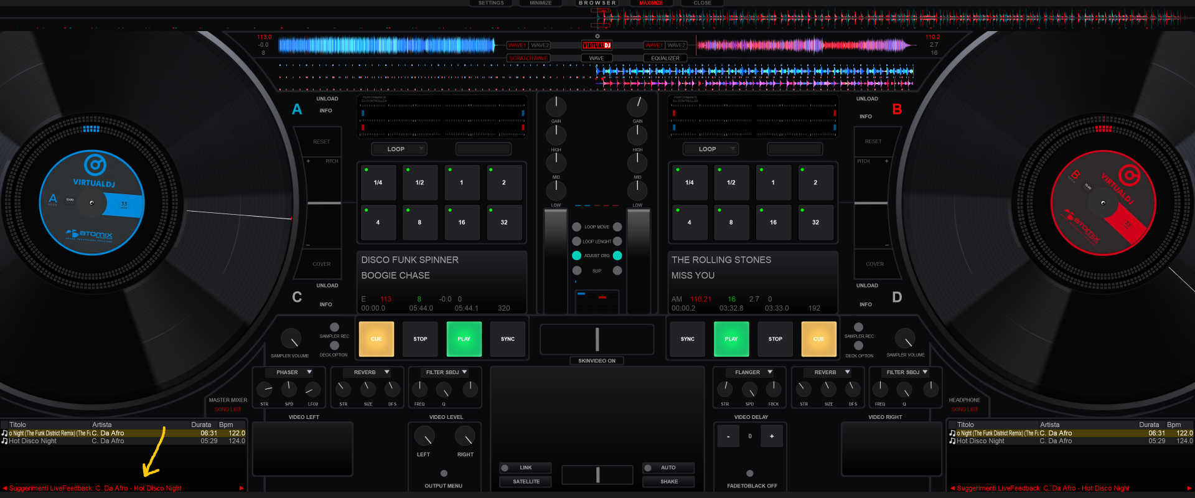The width and height of the screenshot is (1195, 498).
Task: Toggle FADETOBLACK OFF indicator
Action: point(750,473)
